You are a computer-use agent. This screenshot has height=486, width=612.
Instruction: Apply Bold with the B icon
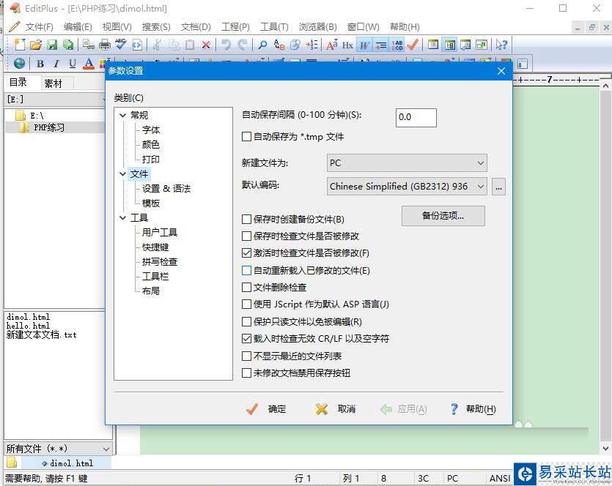tap(40, 63)
